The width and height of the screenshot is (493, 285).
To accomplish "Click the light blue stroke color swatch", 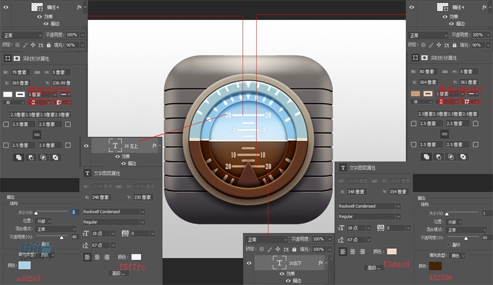I will point(25,265).
